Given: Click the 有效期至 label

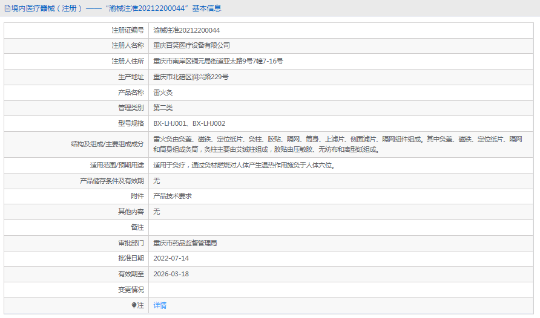Looking at the screenshot, I should tap(131, 274).
